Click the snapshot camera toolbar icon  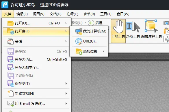[166, 23]
